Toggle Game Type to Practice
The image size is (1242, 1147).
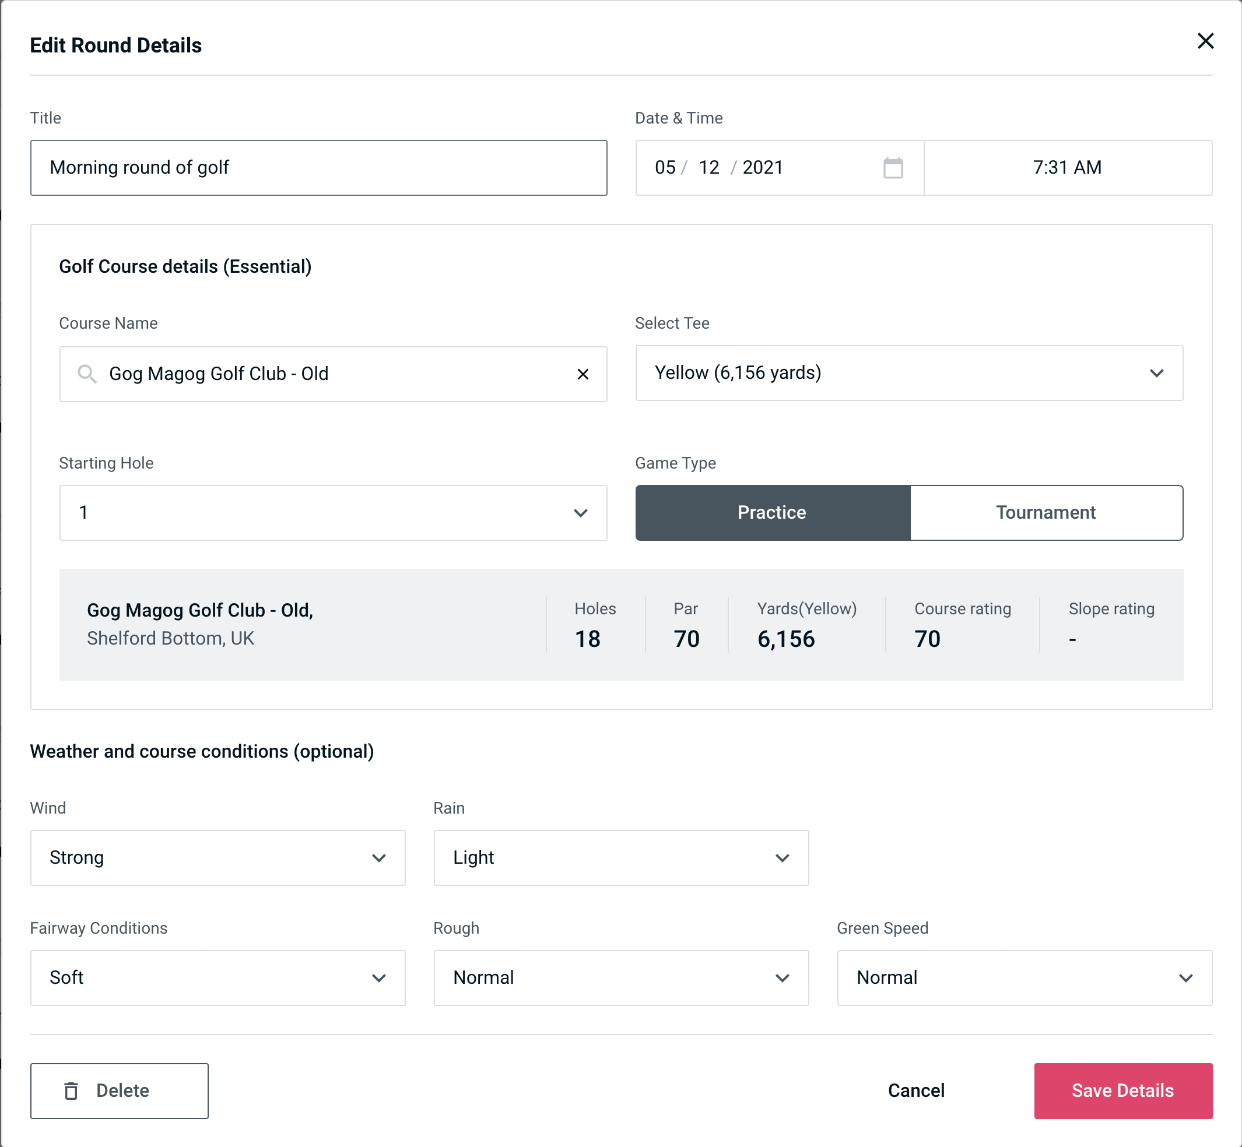tap(771, 512)
